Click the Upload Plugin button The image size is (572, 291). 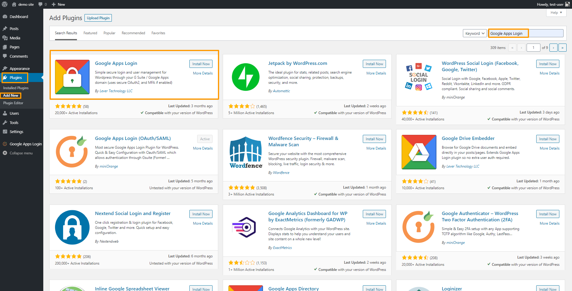98,18
